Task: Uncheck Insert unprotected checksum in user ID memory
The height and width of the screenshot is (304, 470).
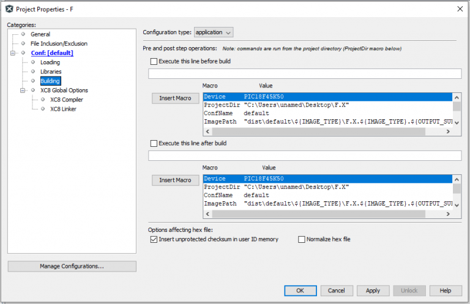Action: [154, 239]
